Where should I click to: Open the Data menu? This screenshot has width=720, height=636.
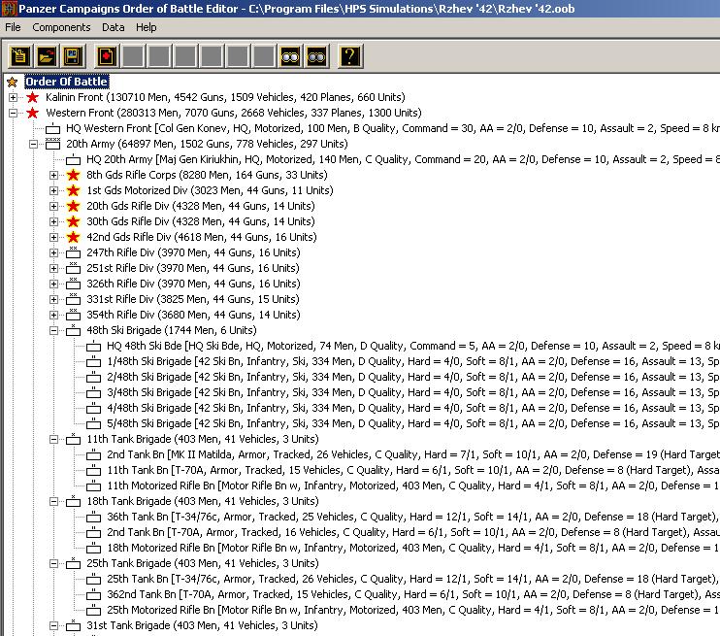[x=114, y=27]
